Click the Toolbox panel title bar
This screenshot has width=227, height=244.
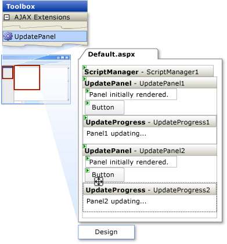[45, 6]
